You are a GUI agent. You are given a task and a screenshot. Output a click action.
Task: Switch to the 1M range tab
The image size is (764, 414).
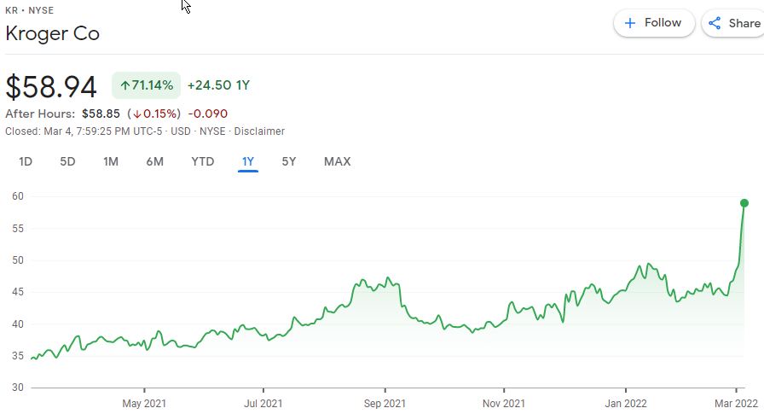click(111, 161)
